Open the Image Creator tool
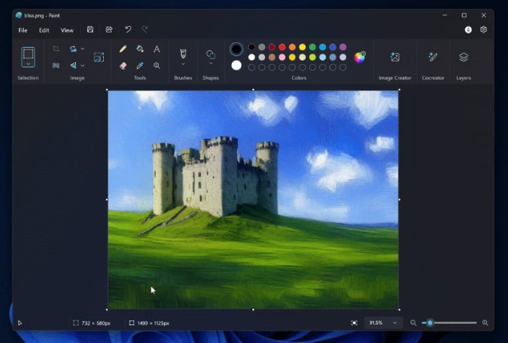 pos(395,57)
